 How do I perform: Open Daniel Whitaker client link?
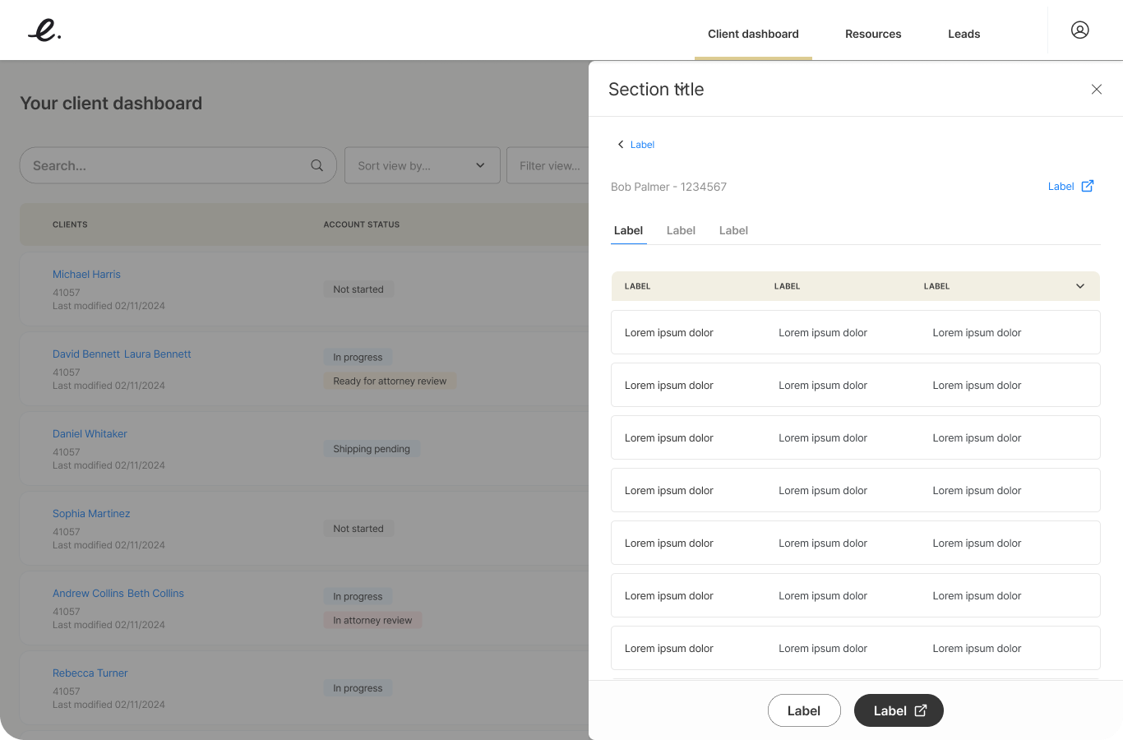pyautogui.click(x=90, y=434)
